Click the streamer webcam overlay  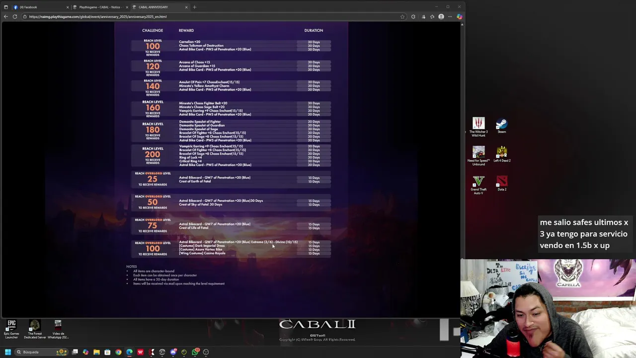pos(548,308)
